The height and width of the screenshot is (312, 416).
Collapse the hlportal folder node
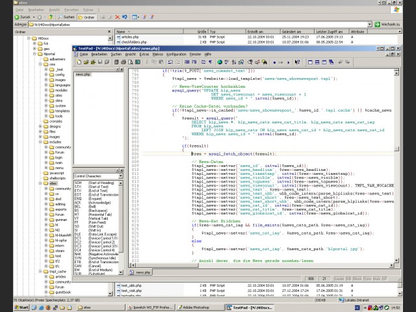click(34, 54)
